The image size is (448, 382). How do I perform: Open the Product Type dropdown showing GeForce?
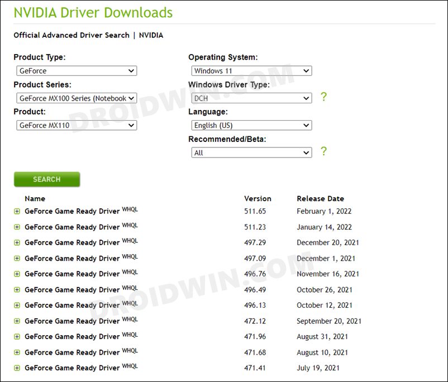point(77,71)
